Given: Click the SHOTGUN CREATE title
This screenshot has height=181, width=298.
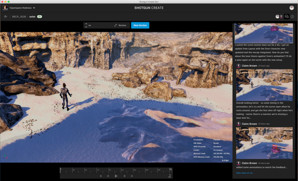Looking at the screenshot, I should [149, 8].
